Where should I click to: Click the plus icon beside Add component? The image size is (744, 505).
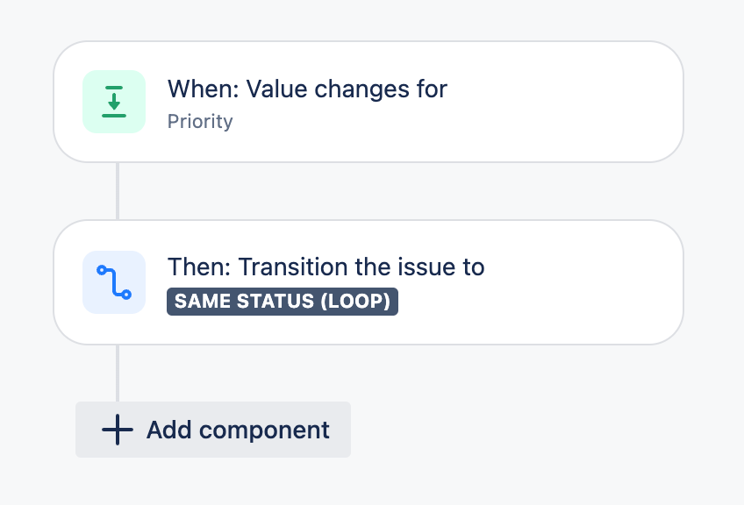(x=118, y=430)
